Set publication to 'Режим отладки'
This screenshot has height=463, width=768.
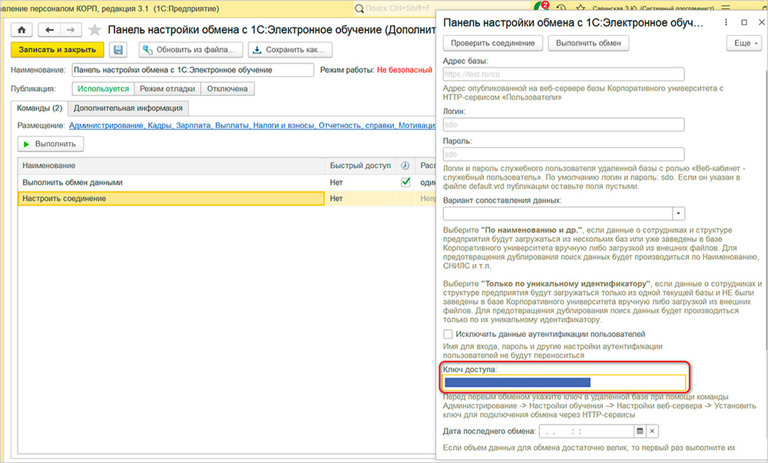[167, 88]
